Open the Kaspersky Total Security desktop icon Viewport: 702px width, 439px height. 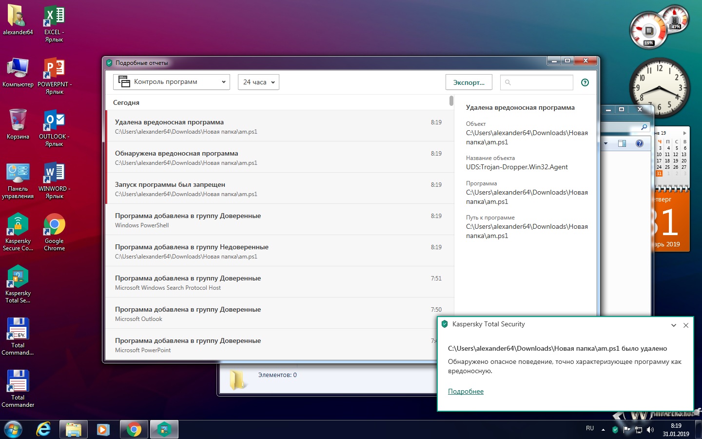tap(18, 283)
